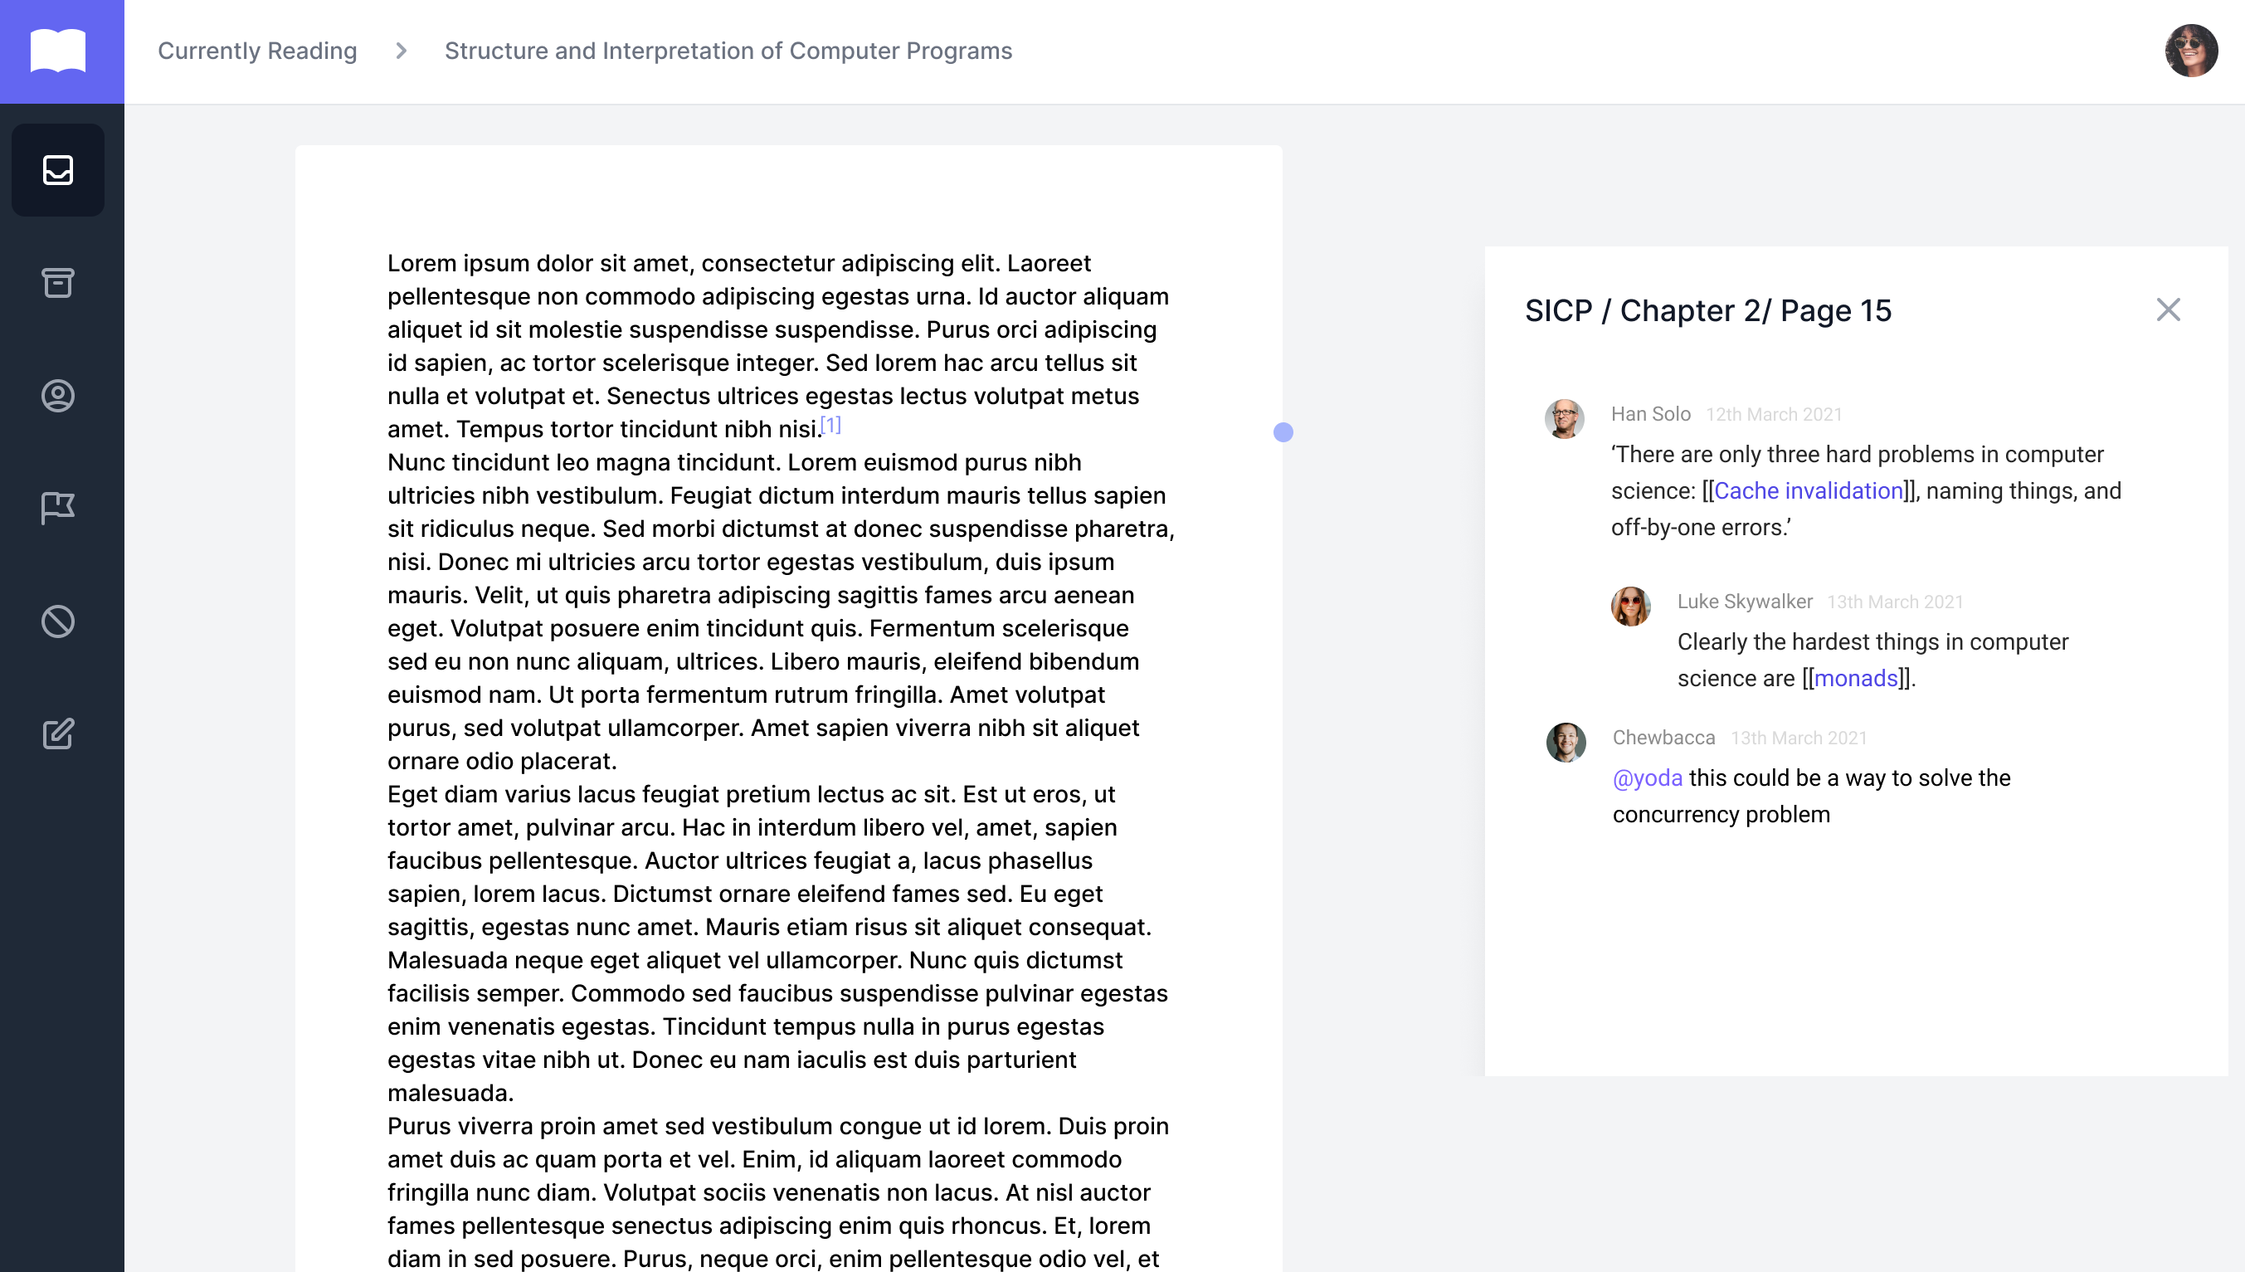This screenshot has height=1272, width=2245.
Task: Close the SICP Chapter 2 comments panel
Action: pos(2168,309)
